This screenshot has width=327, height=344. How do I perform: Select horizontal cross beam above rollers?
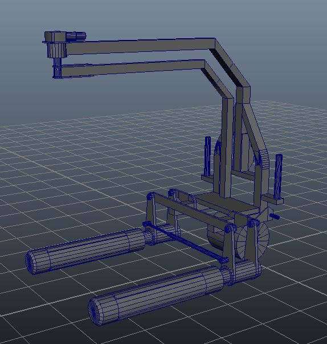193,208
